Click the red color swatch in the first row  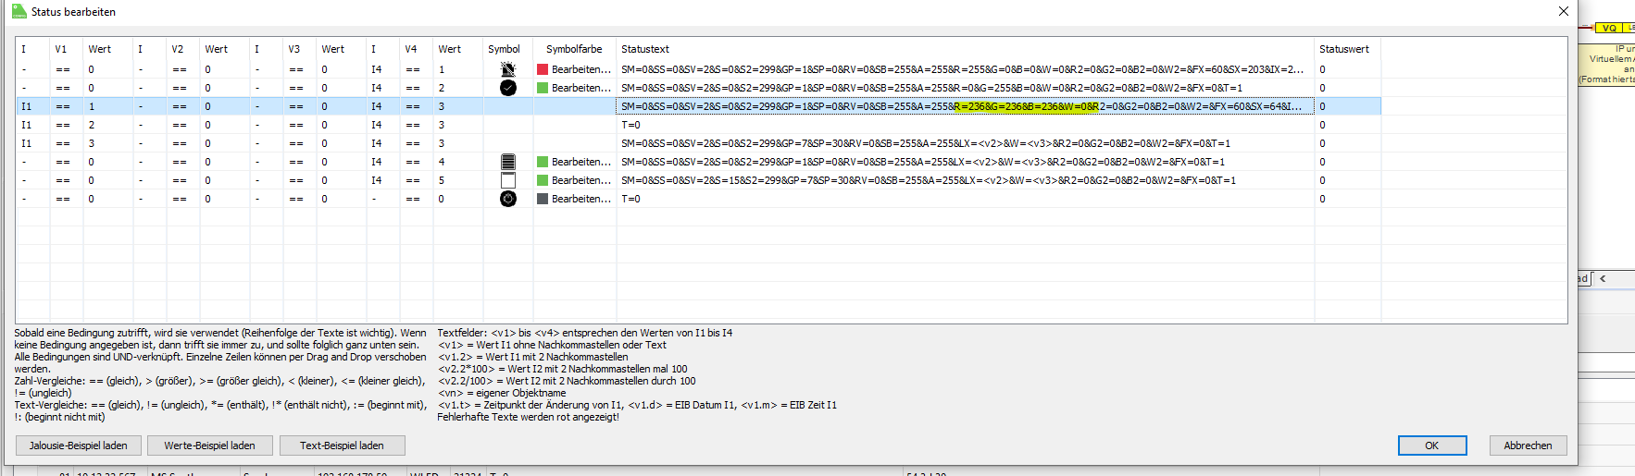coord(543,69)
